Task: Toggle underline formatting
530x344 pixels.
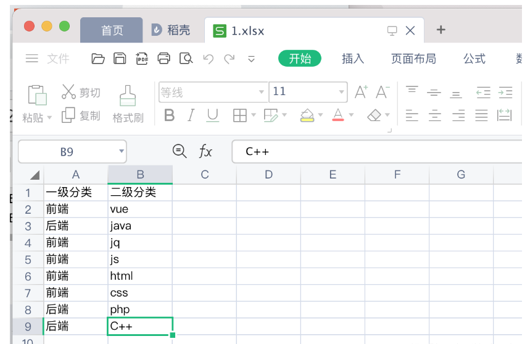Action: 213,115
